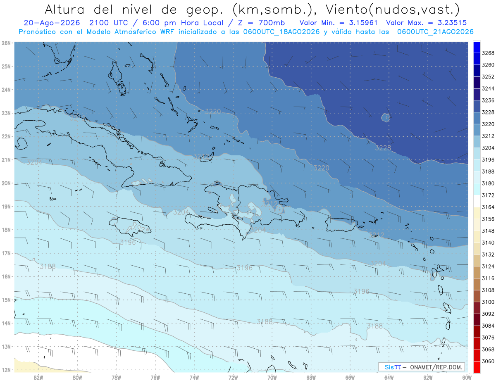Click the 3252 color bar tick label
The width and height of the screenshot is (496, 383).
(x=488, y=77)
